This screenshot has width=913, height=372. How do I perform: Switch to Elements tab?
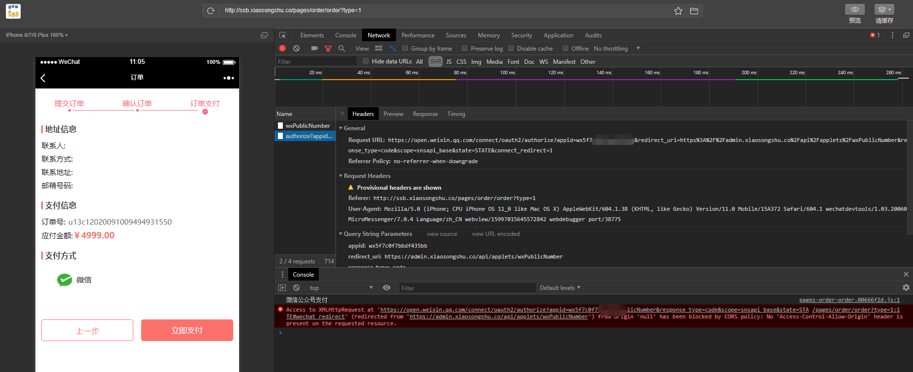click(x=312, y=35)
